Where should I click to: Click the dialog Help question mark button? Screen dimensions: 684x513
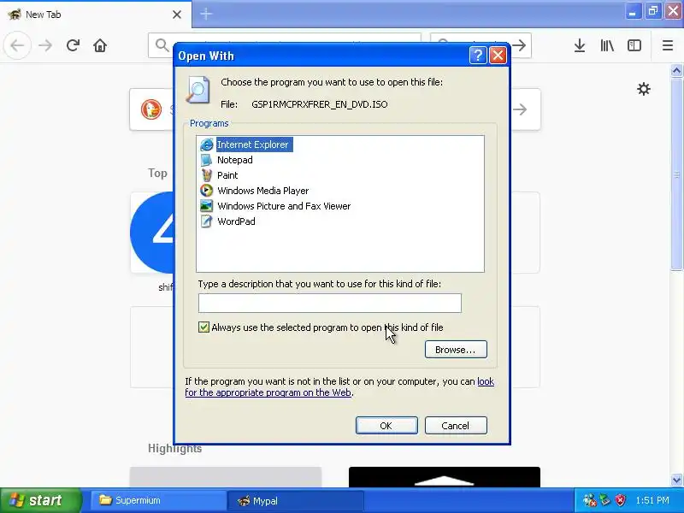click(x=478, y=56)
